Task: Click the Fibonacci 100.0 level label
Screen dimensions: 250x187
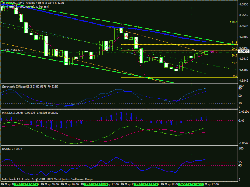Action: [234, 22]
